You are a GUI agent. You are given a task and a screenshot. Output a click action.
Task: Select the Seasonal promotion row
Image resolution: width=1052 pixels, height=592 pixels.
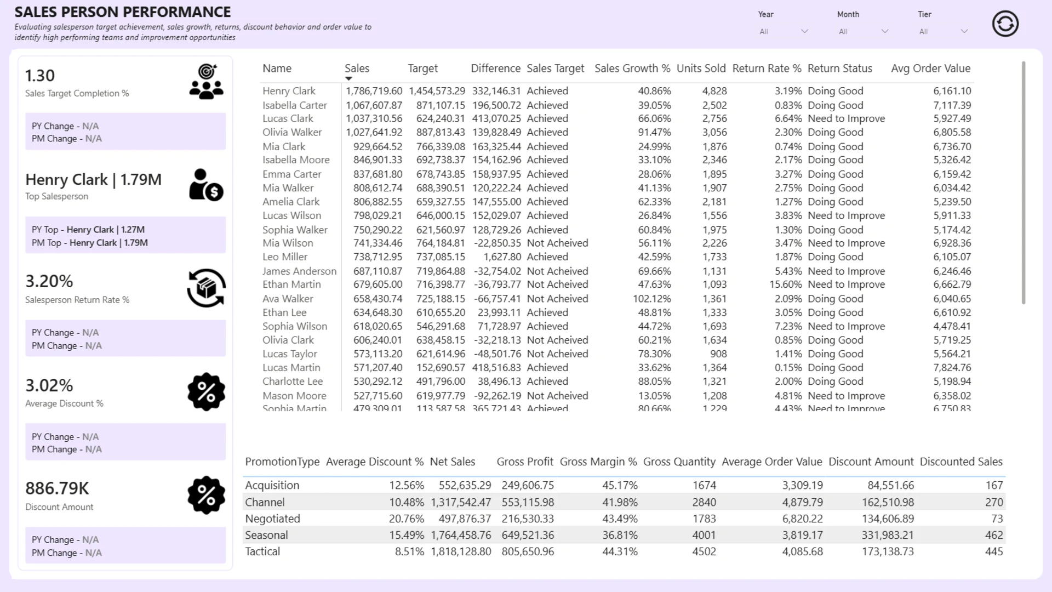[x=624, y=535]
